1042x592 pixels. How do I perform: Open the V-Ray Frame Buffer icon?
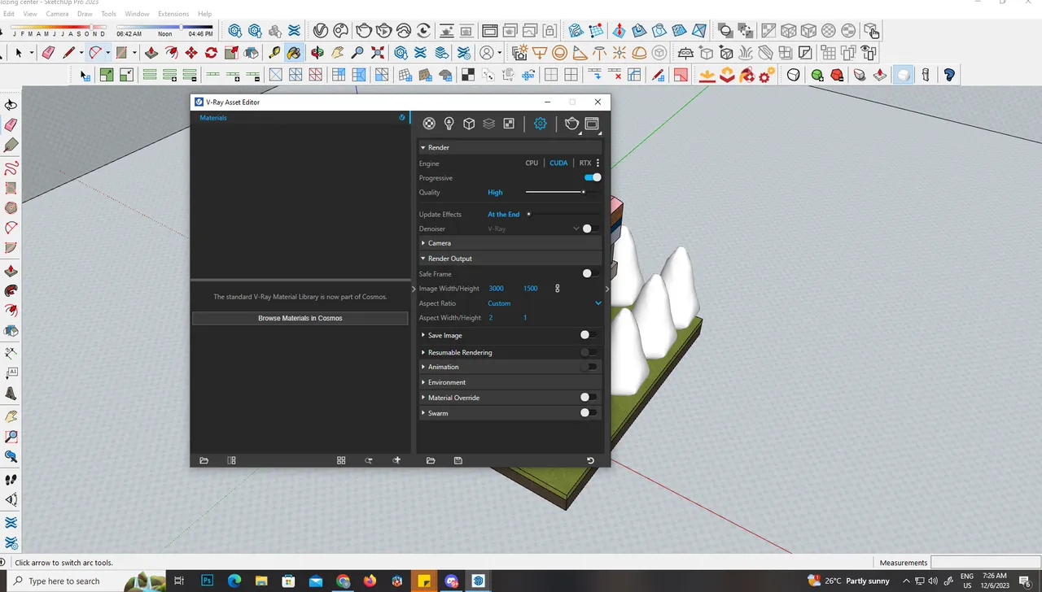(x=592, y=124)
